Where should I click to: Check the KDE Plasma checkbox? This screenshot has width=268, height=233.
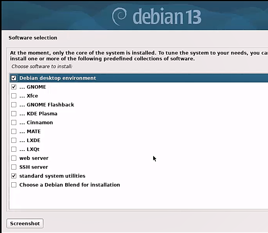pos(14,114)
